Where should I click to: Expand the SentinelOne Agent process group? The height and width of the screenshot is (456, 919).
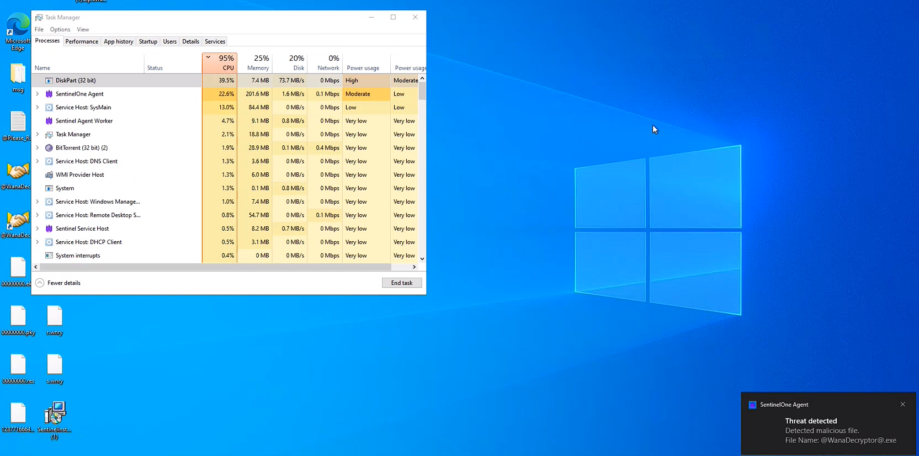(38, 94)
